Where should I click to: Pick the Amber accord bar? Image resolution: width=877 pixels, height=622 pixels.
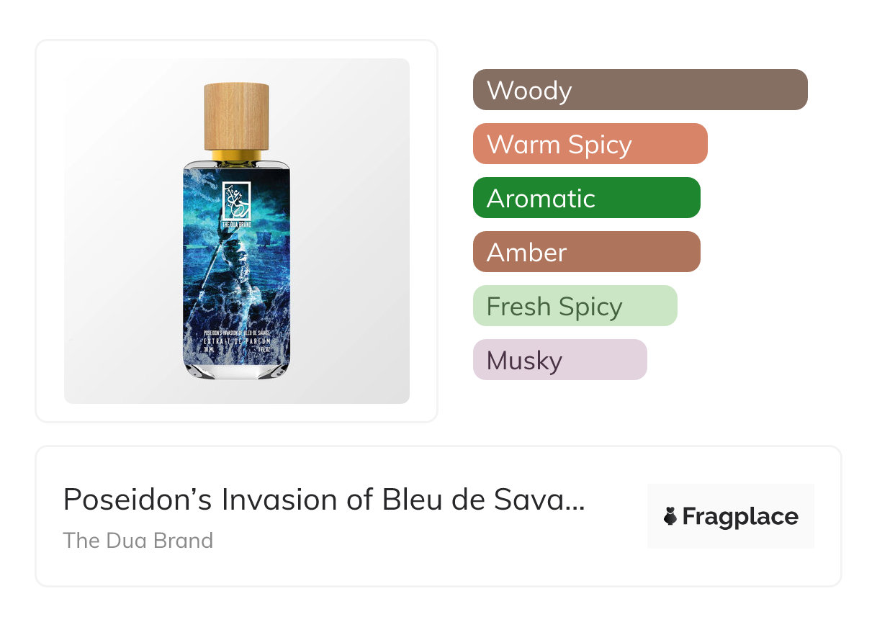tap(586, 252)
